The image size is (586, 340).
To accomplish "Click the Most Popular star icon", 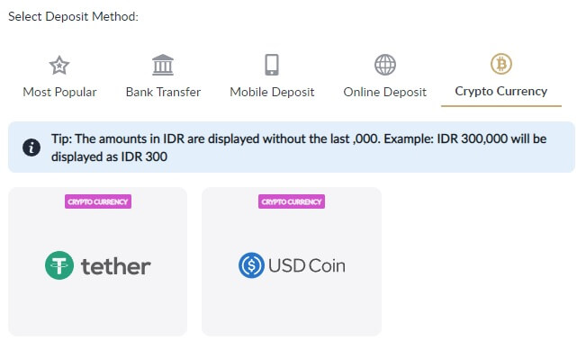I will click(59, 66).
